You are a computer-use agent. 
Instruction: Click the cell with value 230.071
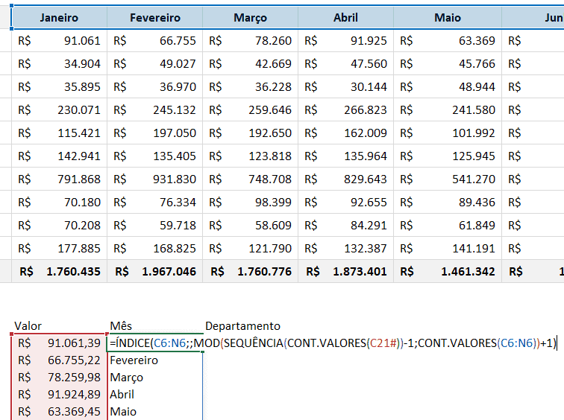coord(60,110)
